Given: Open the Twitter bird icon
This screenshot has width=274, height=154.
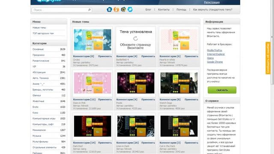Looking at the screenshot, I should (130, 9).
